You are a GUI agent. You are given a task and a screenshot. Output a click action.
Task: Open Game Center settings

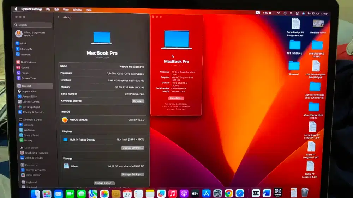coord(31,175)
